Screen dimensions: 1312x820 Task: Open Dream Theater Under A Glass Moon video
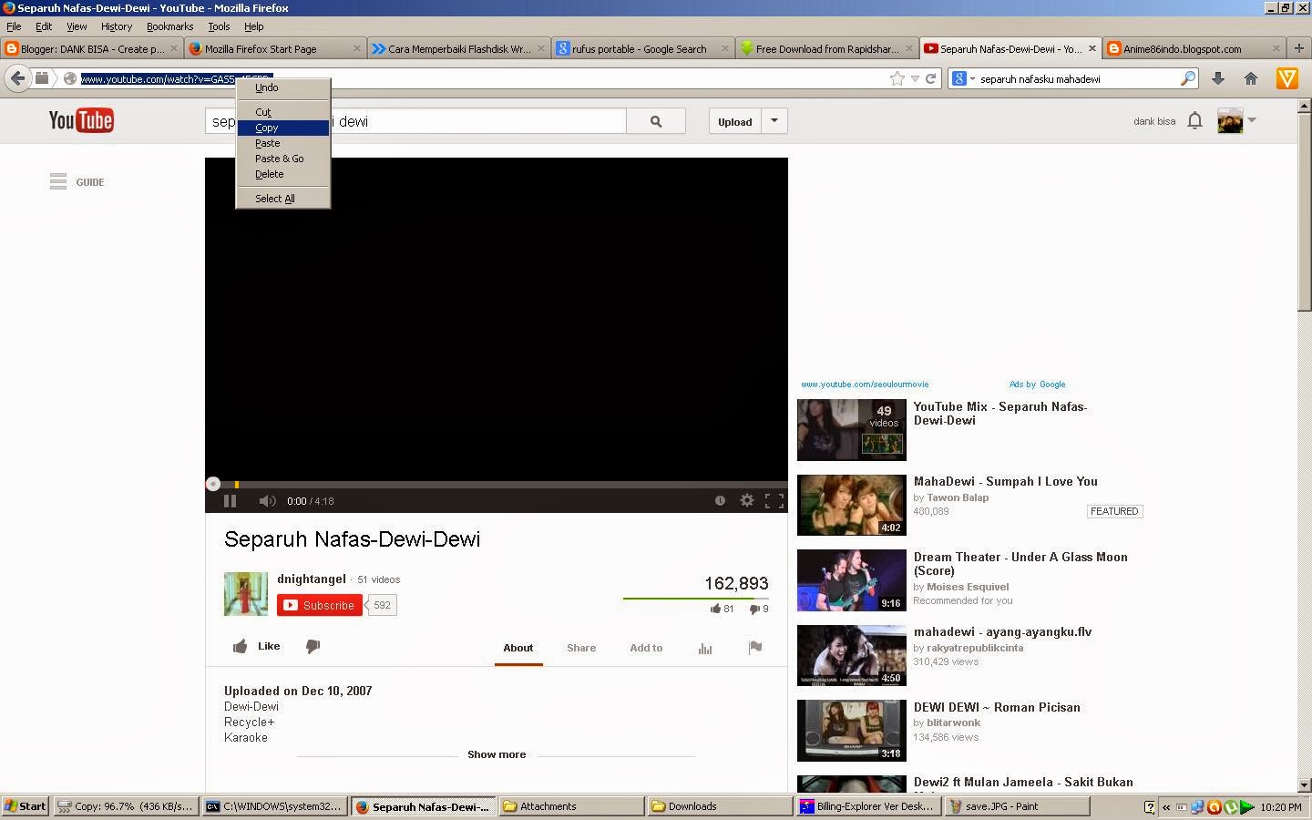[x=1020, y=563]
